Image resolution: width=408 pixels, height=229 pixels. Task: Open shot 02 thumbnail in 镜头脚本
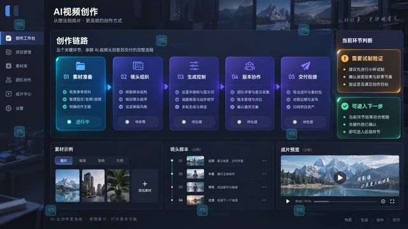196,174
